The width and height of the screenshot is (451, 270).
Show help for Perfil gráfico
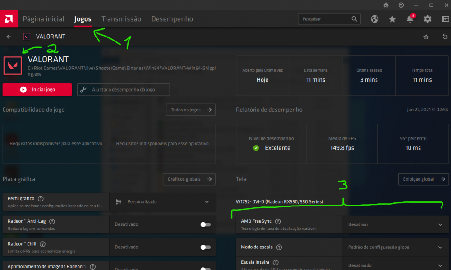click(x=41, y=199)
